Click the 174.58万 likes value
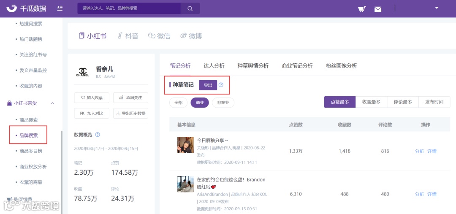 [125, 173]
